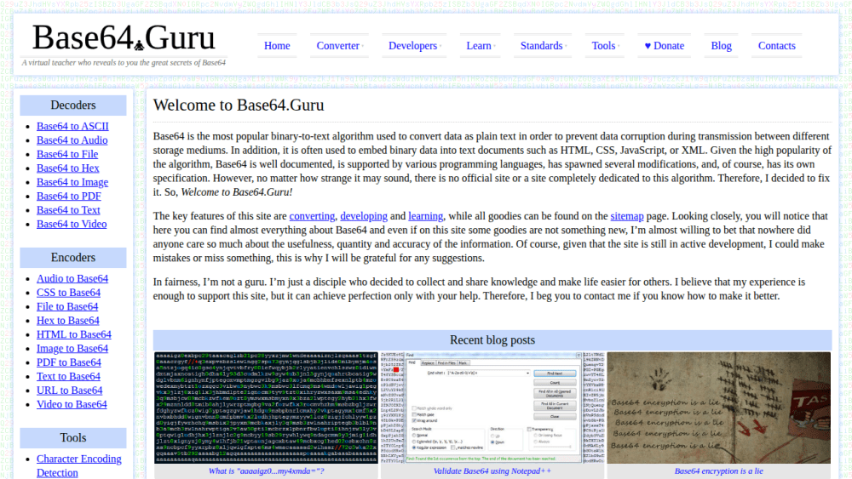Open the 'encryption is a lie' thumbnail
Screen dimensions: 852x479
(719, 408)
